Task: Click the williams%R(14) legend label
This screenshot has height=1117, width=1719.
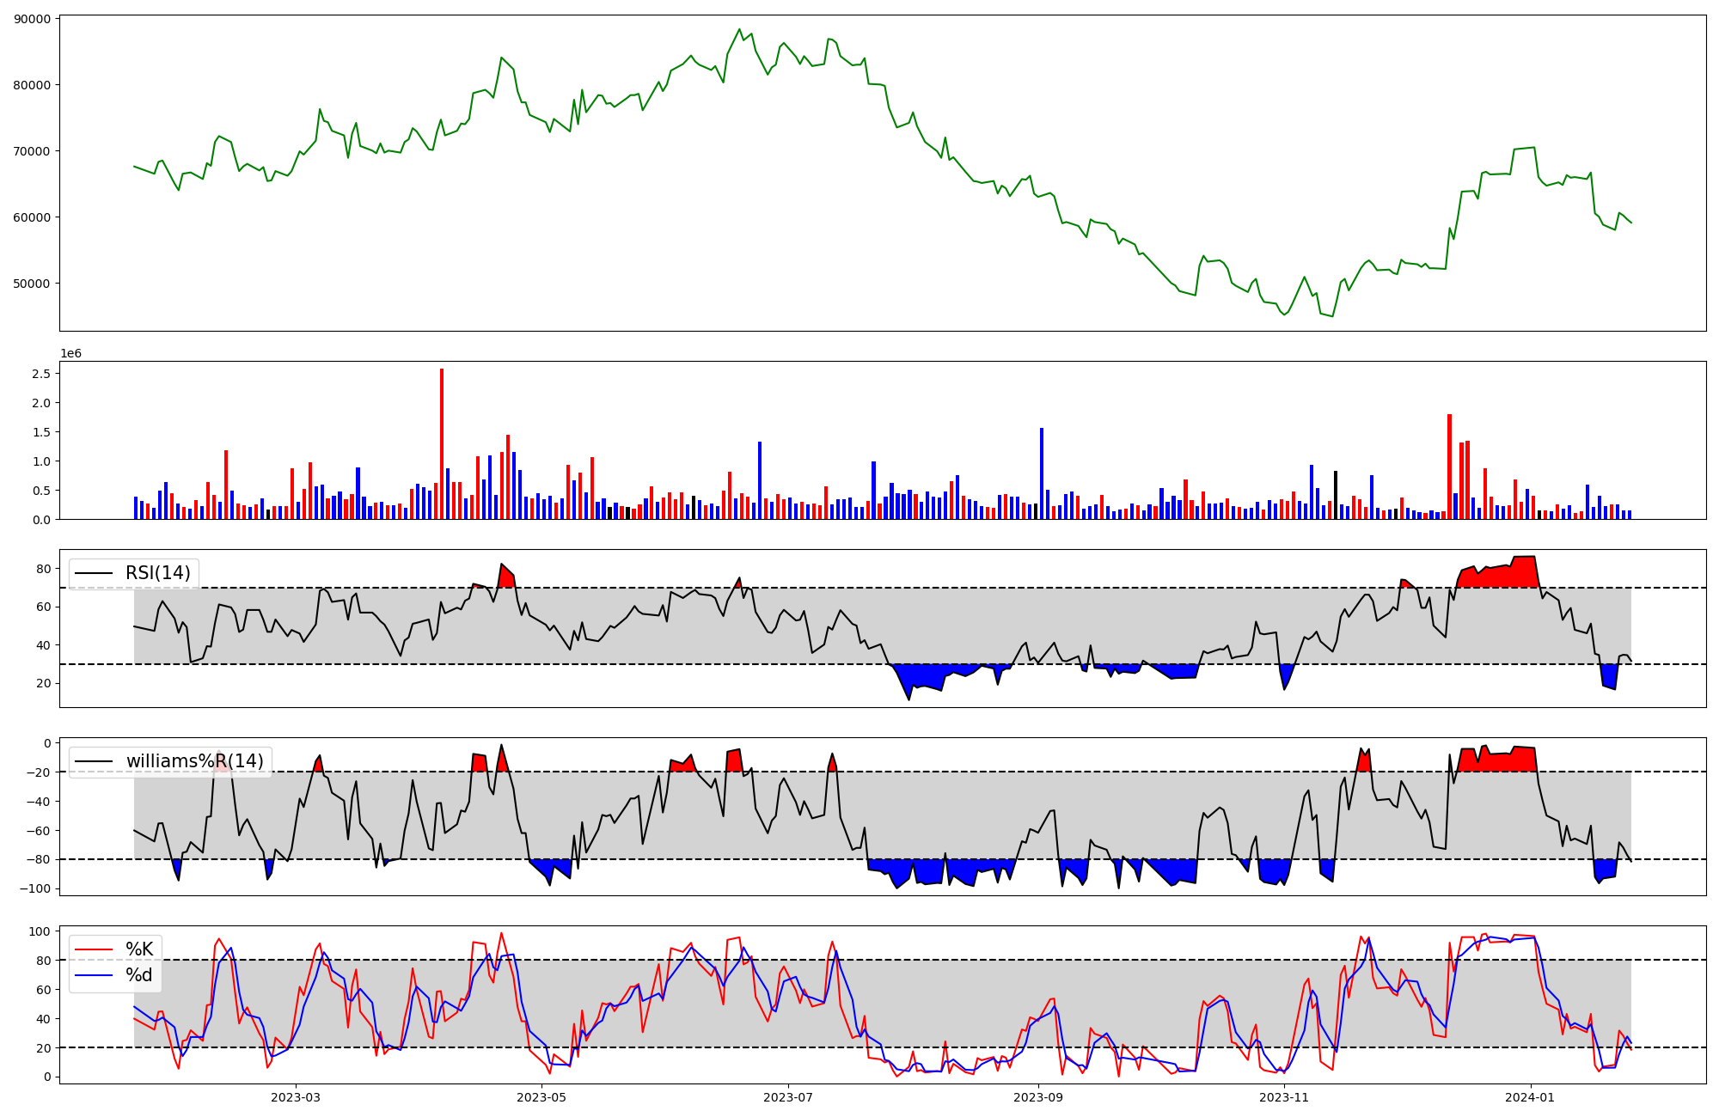Action: click(194, 761)
